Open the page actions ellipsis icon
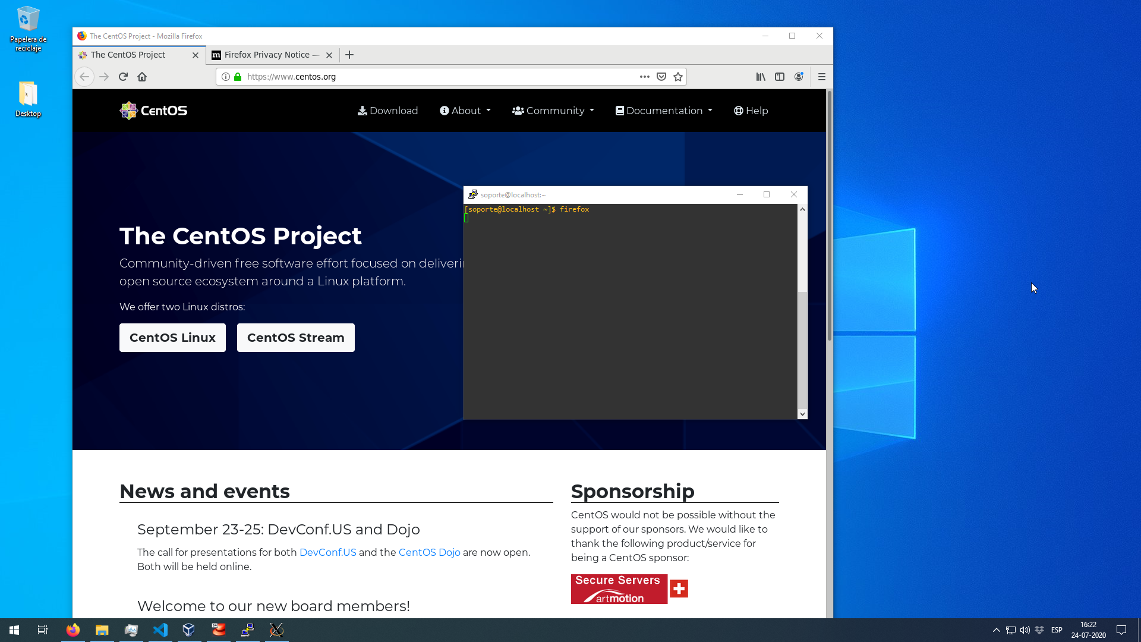Image resolution: width=1141 pixels, height=642 pixels. click(644, 77)
